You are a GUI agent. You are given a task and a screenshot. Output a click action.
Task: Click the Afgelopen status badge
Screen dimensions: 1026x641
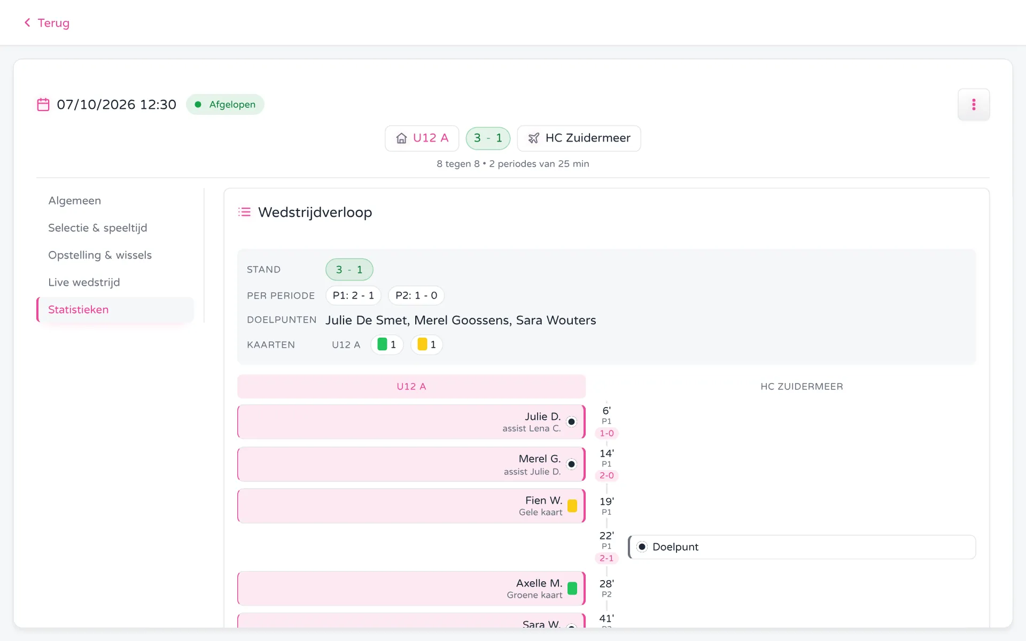(x=225, y=105)
